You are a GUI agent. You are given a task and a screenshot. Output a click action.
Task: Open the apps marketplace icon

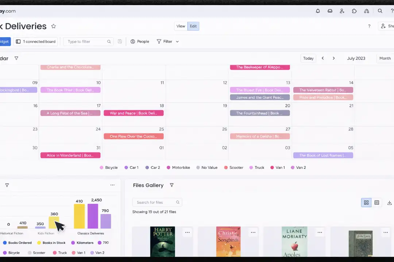[354, 11]
